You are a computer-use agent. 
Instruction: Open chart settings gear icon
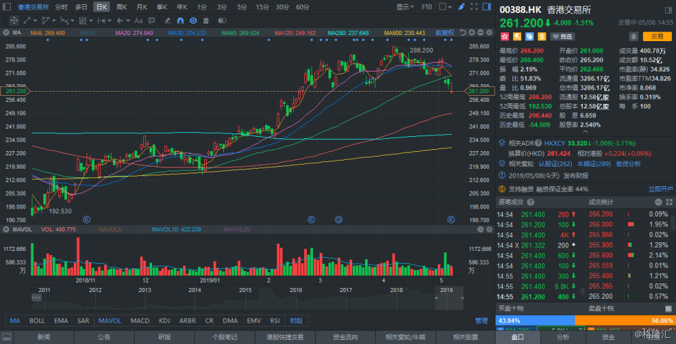(x=489, y=32)
